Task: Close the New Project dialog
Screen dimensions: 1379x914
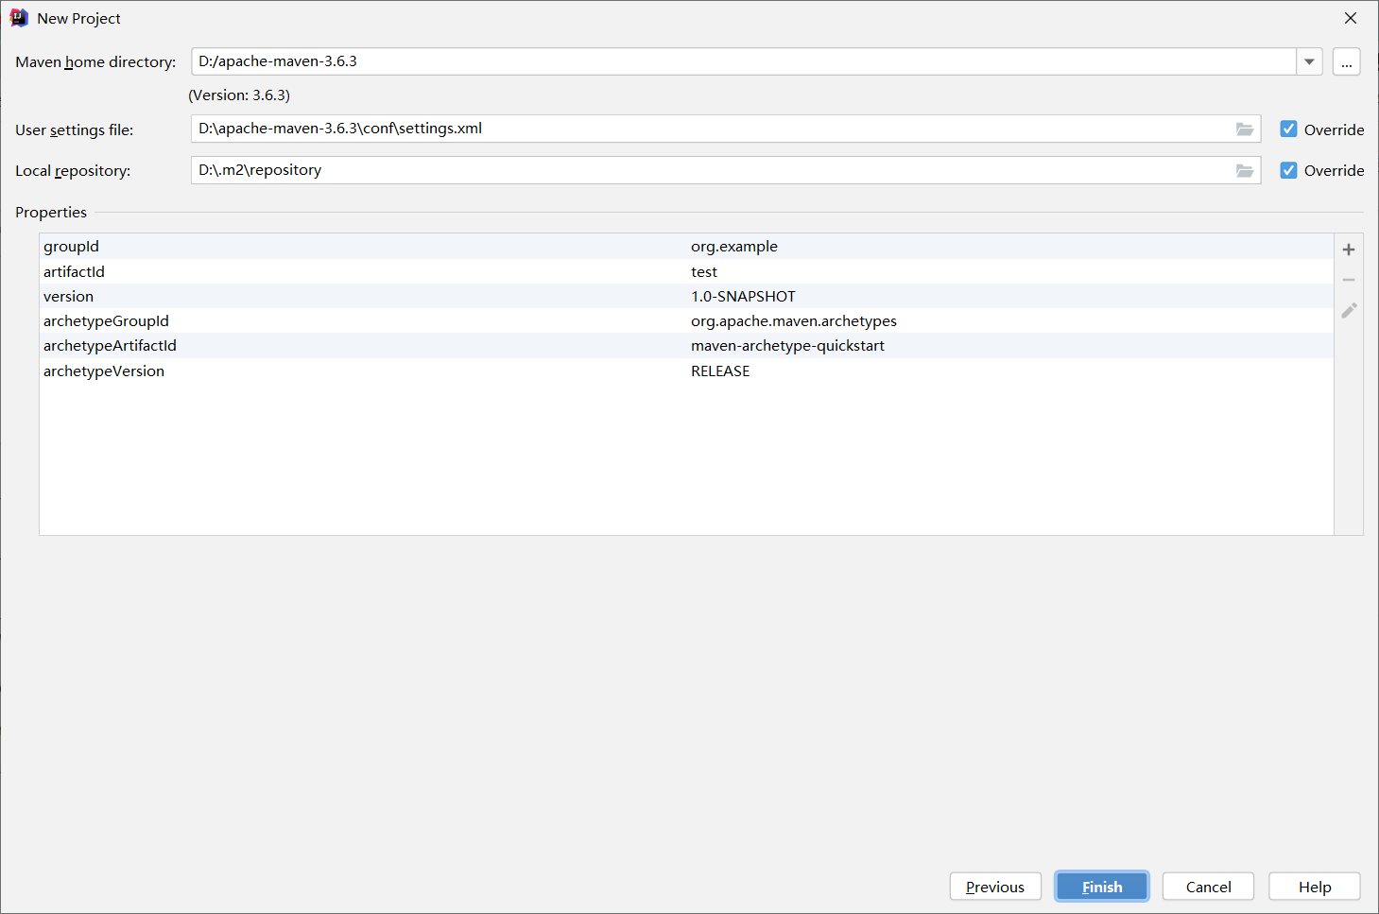Action: coord(1351,18)
